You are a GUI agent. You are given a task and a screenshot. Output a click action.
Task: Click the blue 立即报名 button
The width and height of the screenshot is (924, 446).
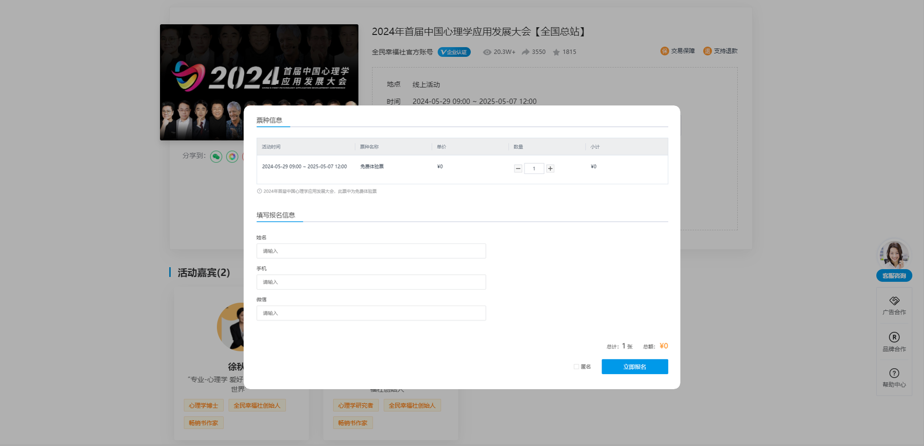(x=635, y=367)
